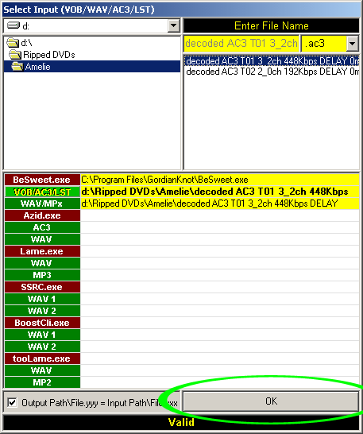Click the Lame.exe row label
Image resolution: width=363 pixels, height=434 pixels.
42,251
